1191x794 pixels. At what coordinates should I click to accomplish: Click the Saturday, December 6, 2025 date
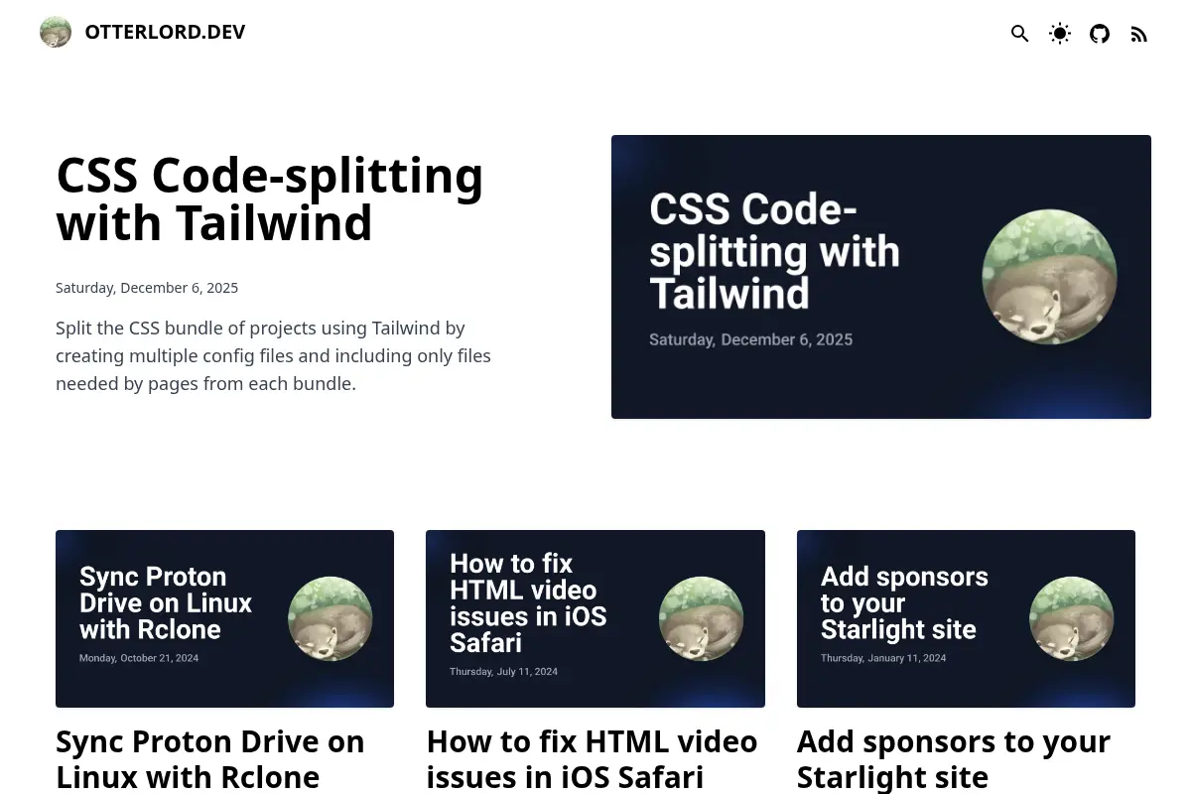click(147, 288)
